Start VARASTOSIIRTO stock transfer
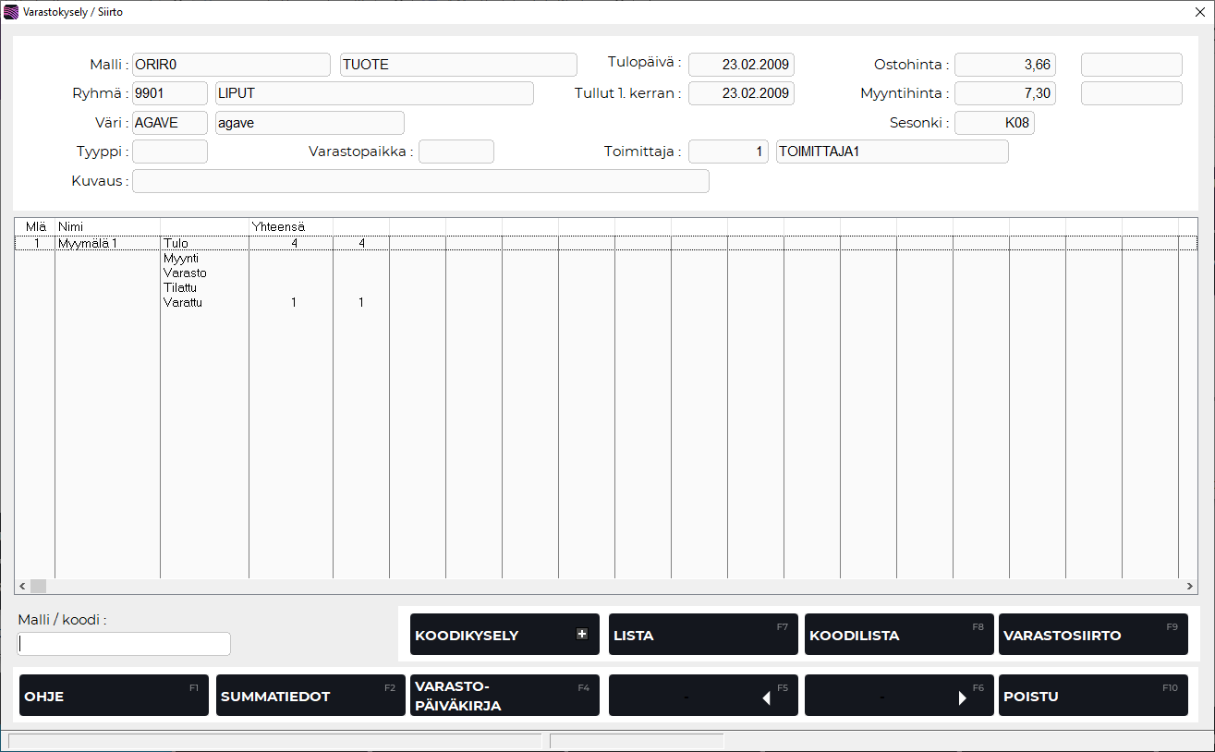The width and height of the screenshot is (1215, 752). [1093, 635]
